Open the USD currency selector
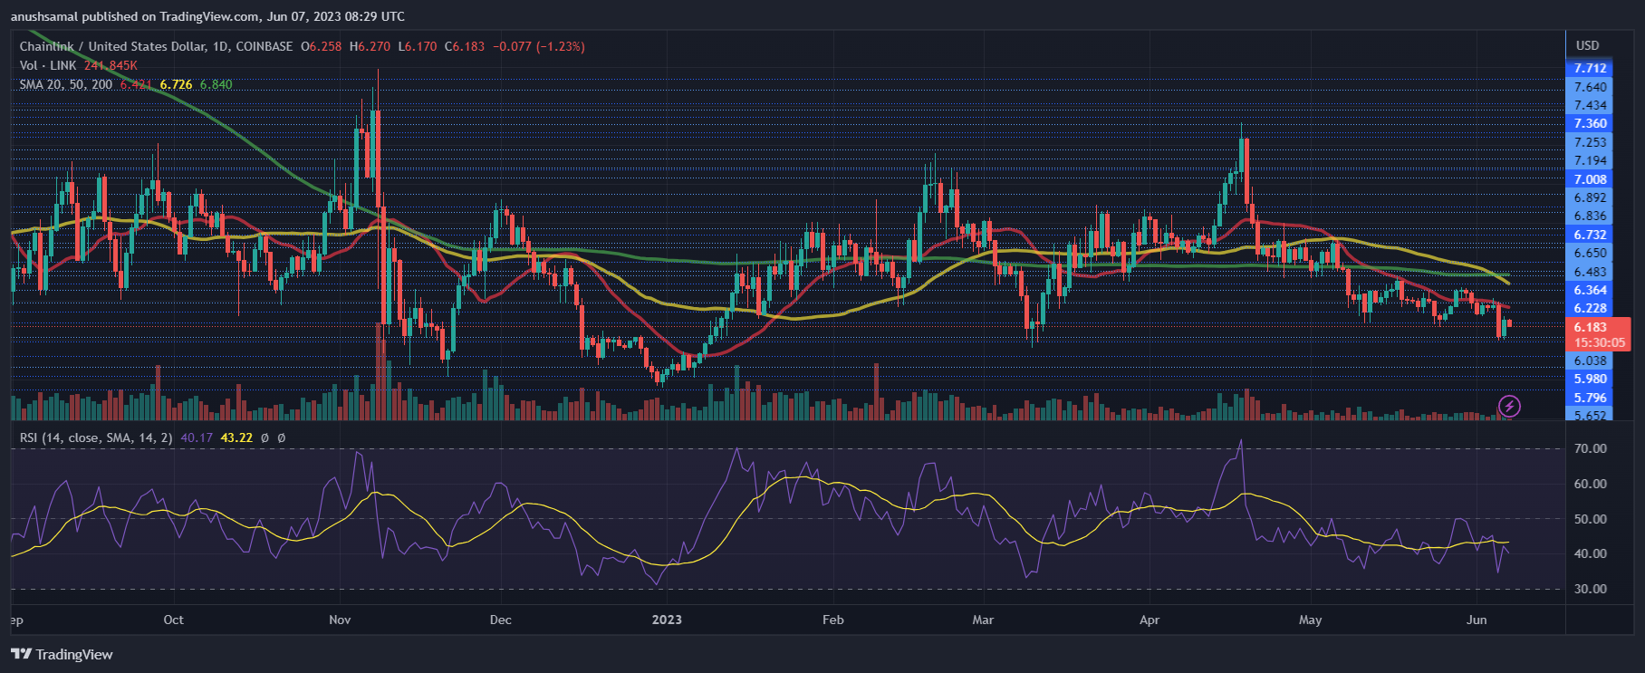This screenshot has height=673, width=1645. (1587, 45)
